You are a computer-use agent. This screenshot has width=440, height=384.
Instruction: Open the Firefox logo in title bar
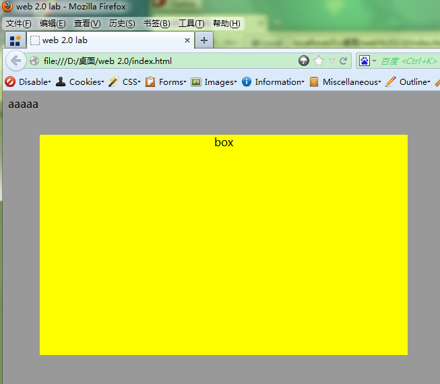pos(7,6)
